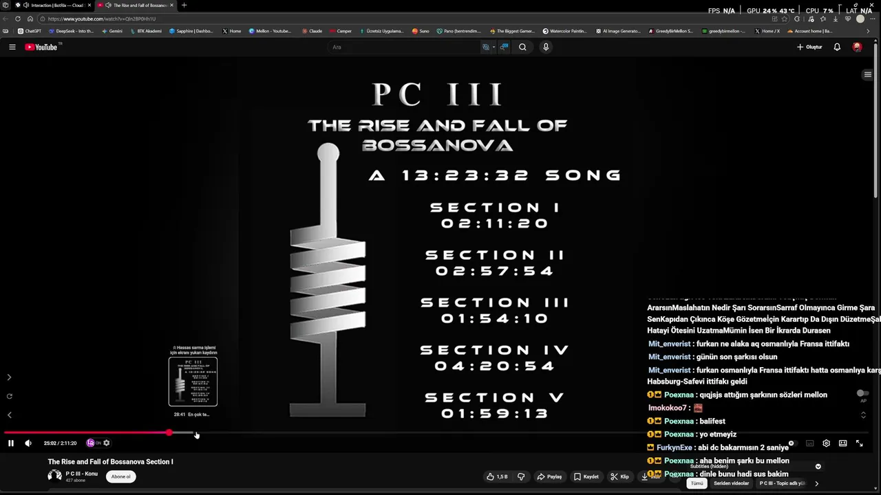Click Oluştur create button

tap(809, 47)
